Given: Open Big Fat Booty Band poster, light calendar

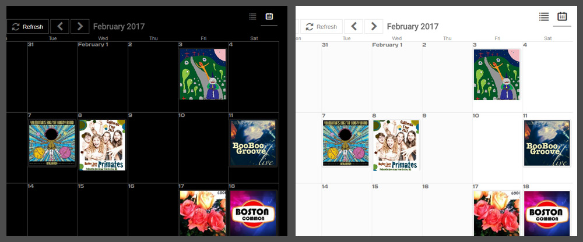Looking at the screenshot, I should point(346,143).
